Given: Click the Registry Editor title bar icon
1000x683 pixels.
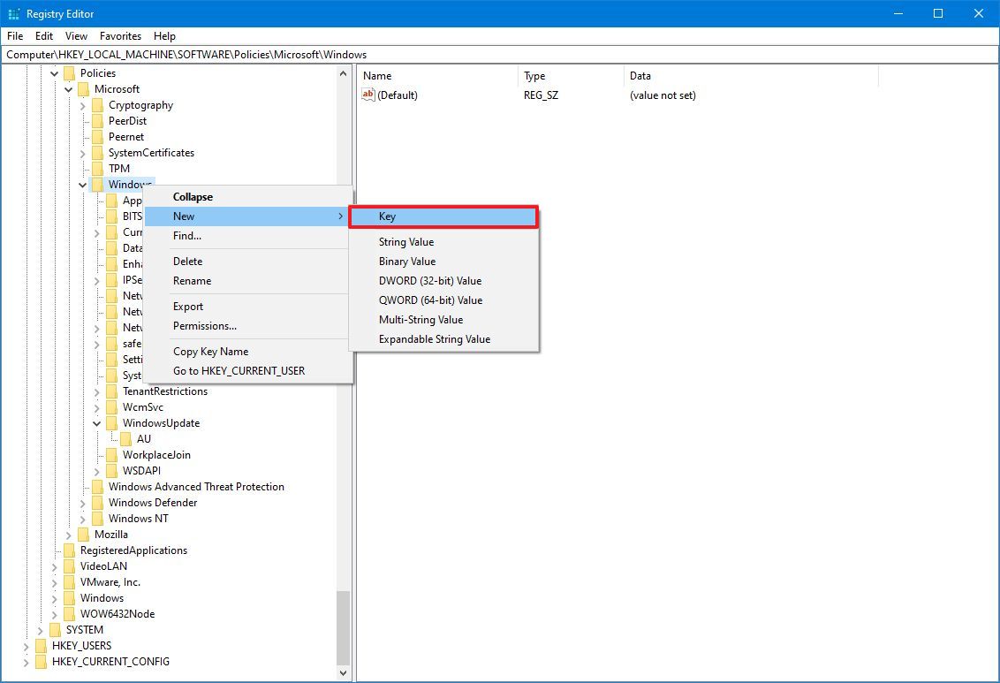Looking at the screenshot, I should pyautogui.click(x=12, y=13).
